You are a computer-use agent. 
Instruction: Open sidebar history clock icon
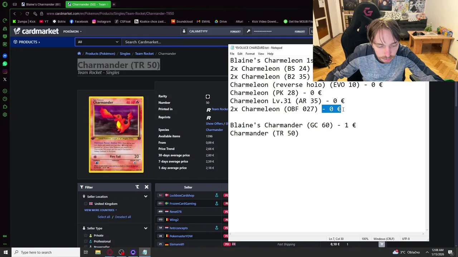coord(5,99)
